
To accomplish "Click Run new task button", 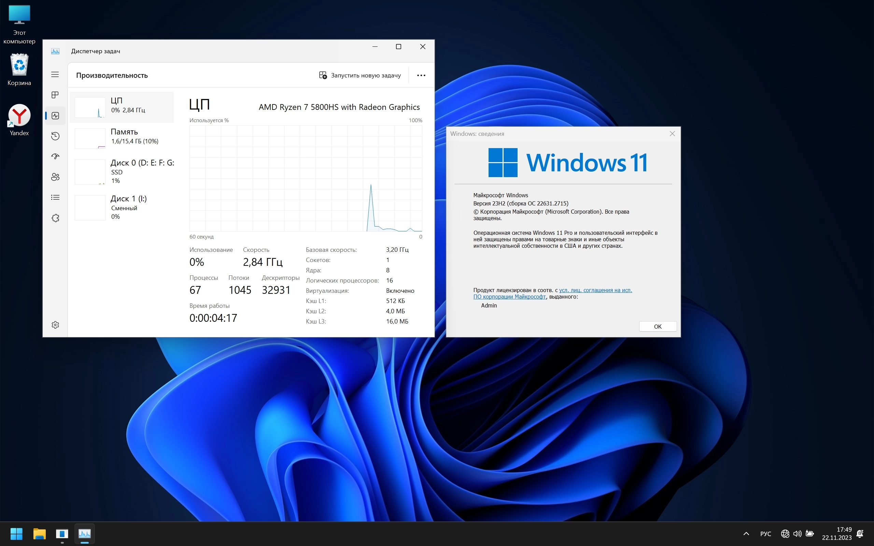I will click(x=360, y=75).
